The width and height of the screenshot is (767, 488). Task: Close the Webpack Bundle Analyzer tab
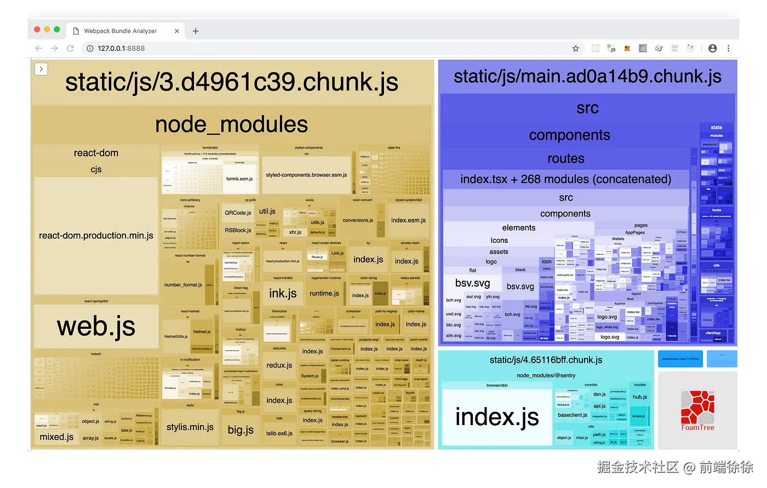tap(177, 31)
